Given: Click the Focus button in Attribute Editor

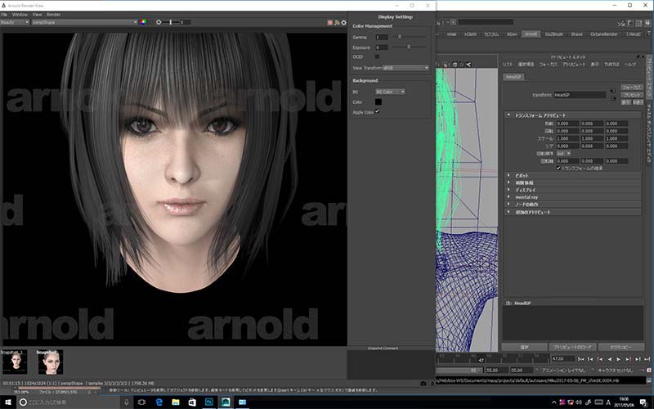Looking at the screenshot, I should (631, 88).
